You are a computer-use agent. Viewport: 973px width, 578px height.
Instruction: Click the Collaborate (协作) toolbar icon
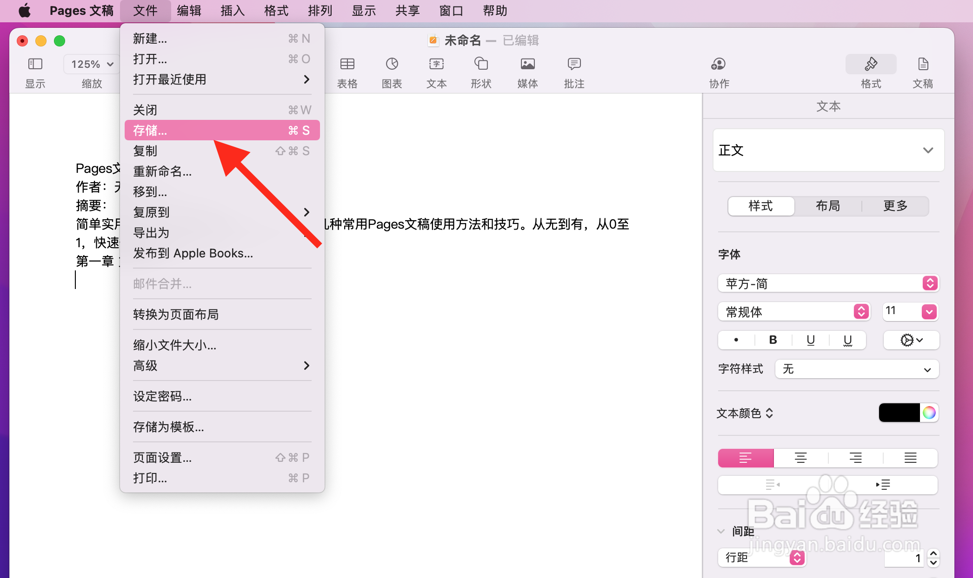point(719,64)
